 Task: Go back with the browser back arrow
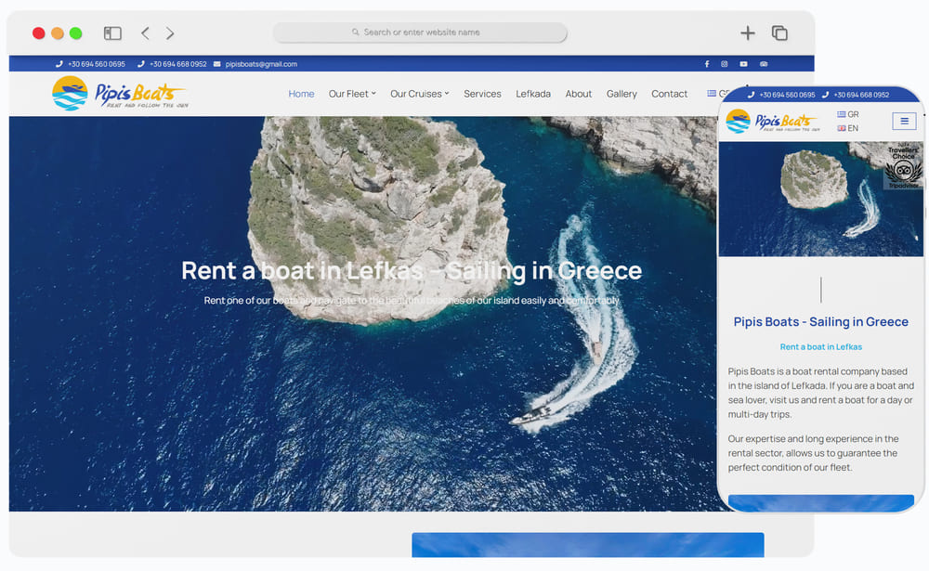click(x=145, y=33)
